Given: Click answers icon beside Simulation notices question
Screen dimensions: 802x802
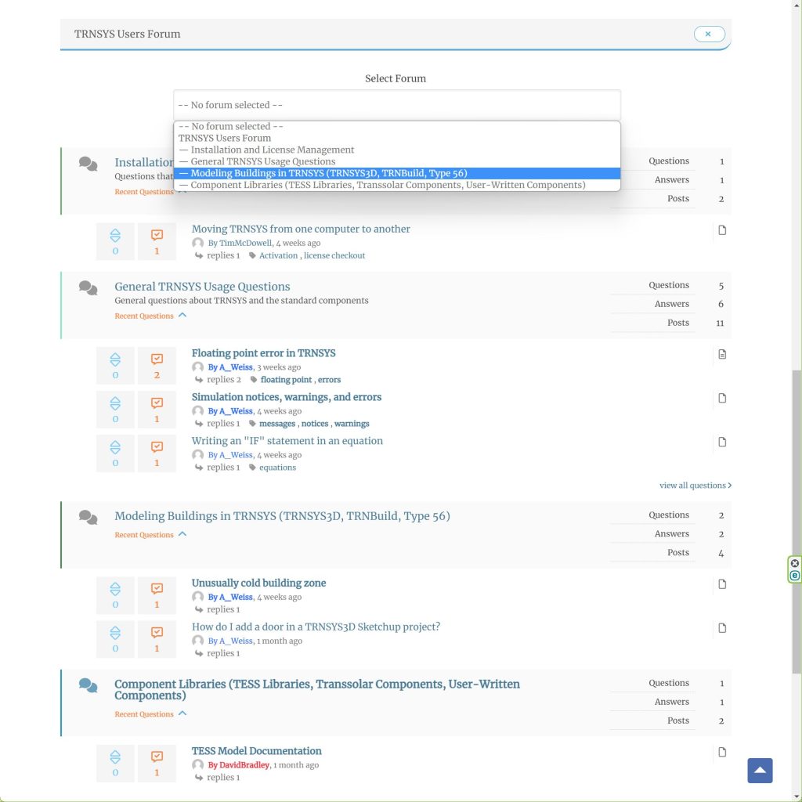Looking at the screenshot, I should 157,403.
